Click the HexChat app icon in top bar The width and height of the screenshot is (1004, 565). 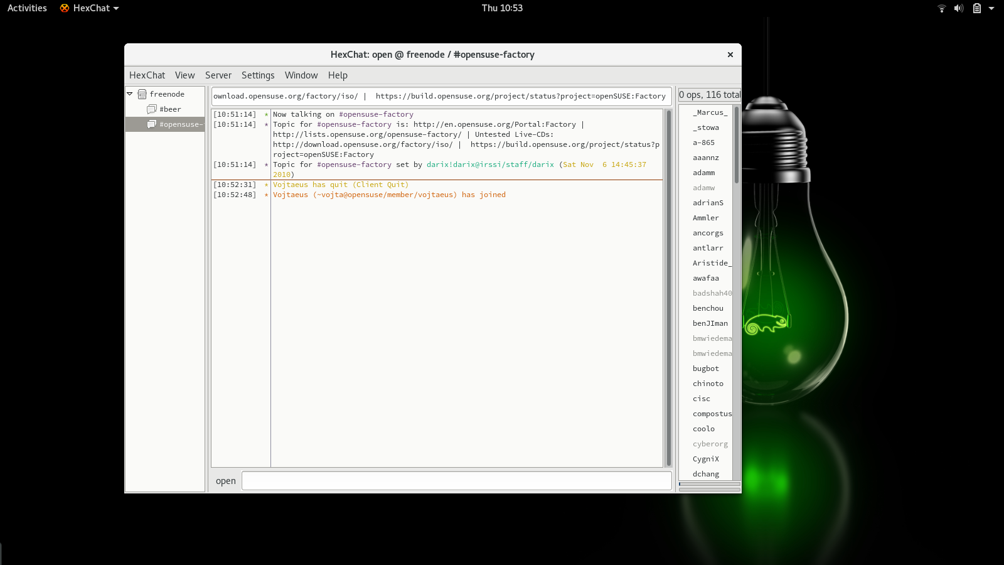click(x=64, y=8)
